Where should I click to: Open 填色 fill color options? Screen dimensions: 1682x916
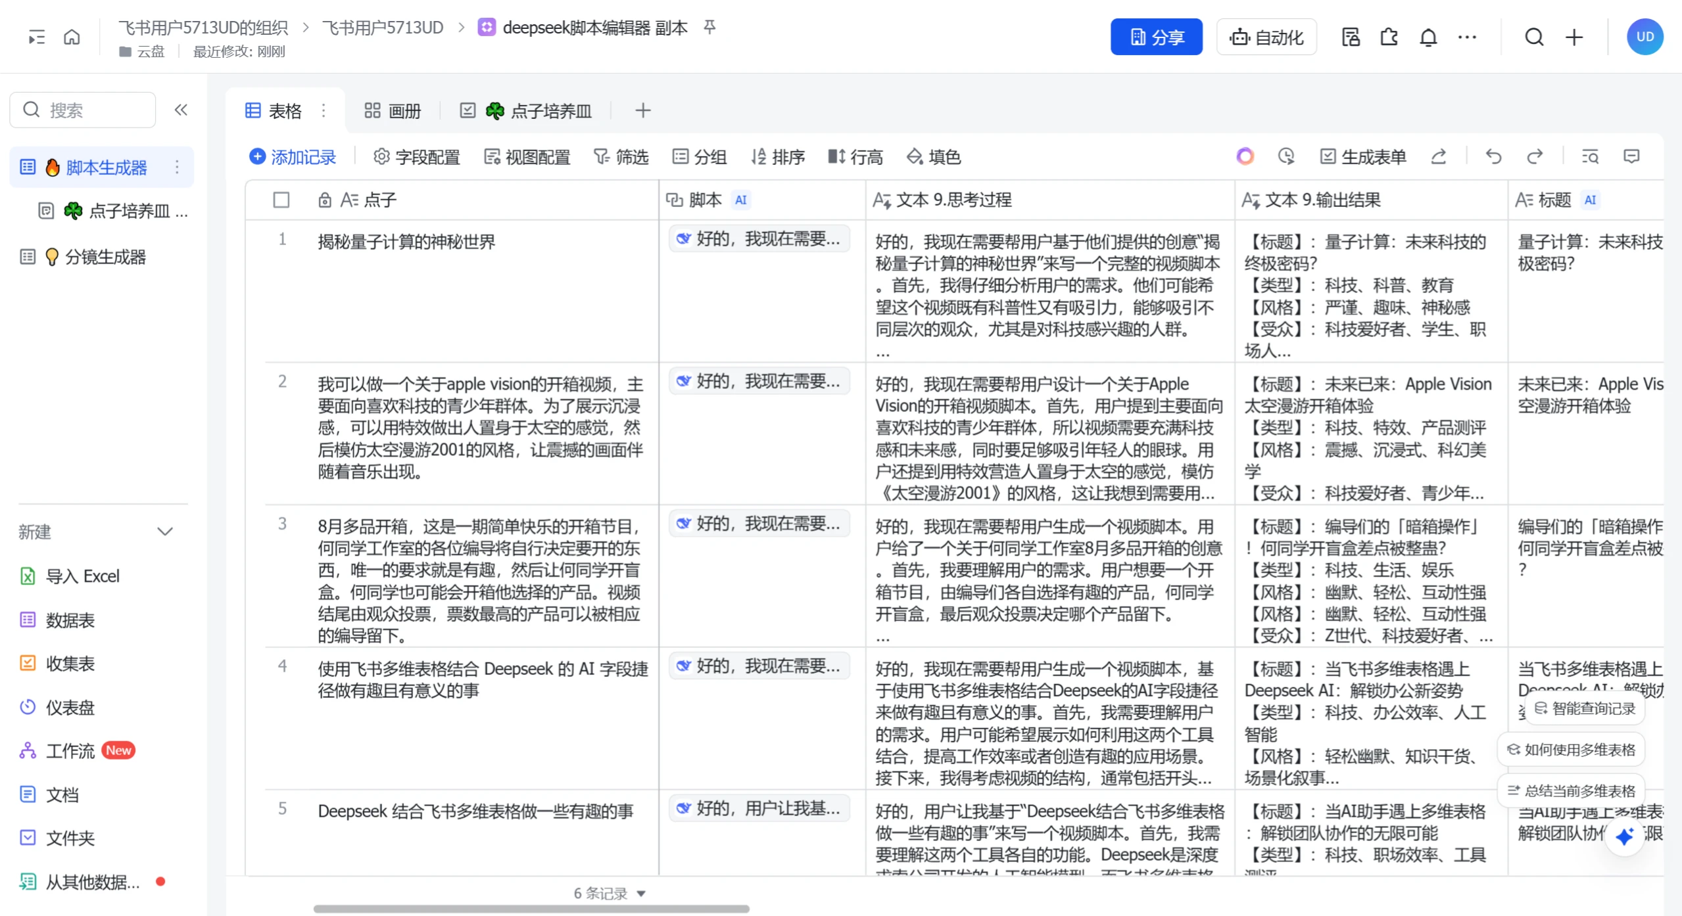pyautogui.click(x=933, y=156)
